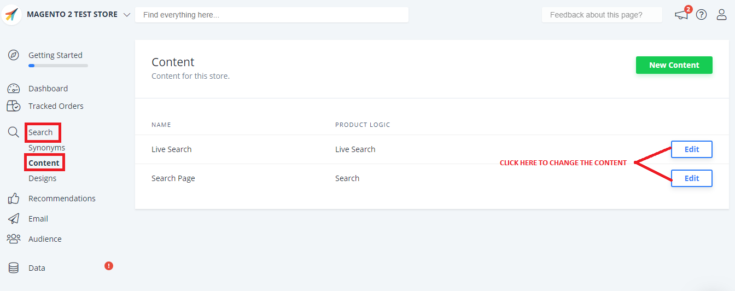Edit the Live Search content
Image resolution: width=735 pixels, height=291 pixels.
click(x=691, y=149)
